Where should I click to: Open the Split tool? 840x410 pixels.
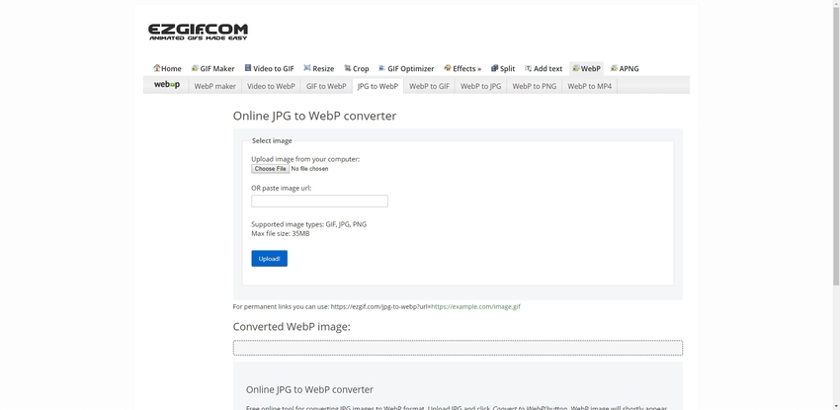pyautogui.click(x=503, y=68)
